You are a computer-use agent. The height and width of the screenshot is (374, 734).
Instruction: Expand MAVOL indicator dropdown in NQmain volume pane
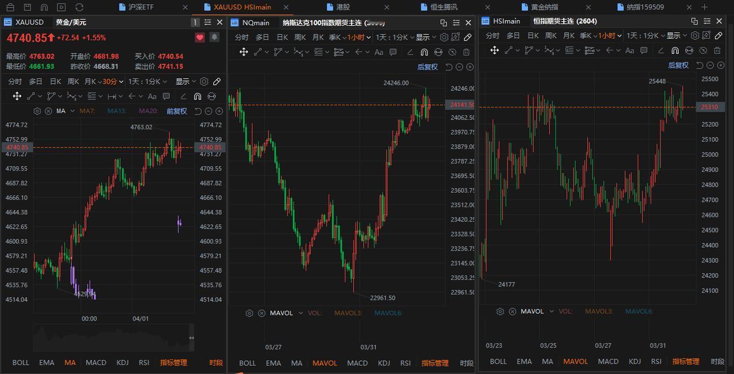pyautogui.click(x=300, y=313)
